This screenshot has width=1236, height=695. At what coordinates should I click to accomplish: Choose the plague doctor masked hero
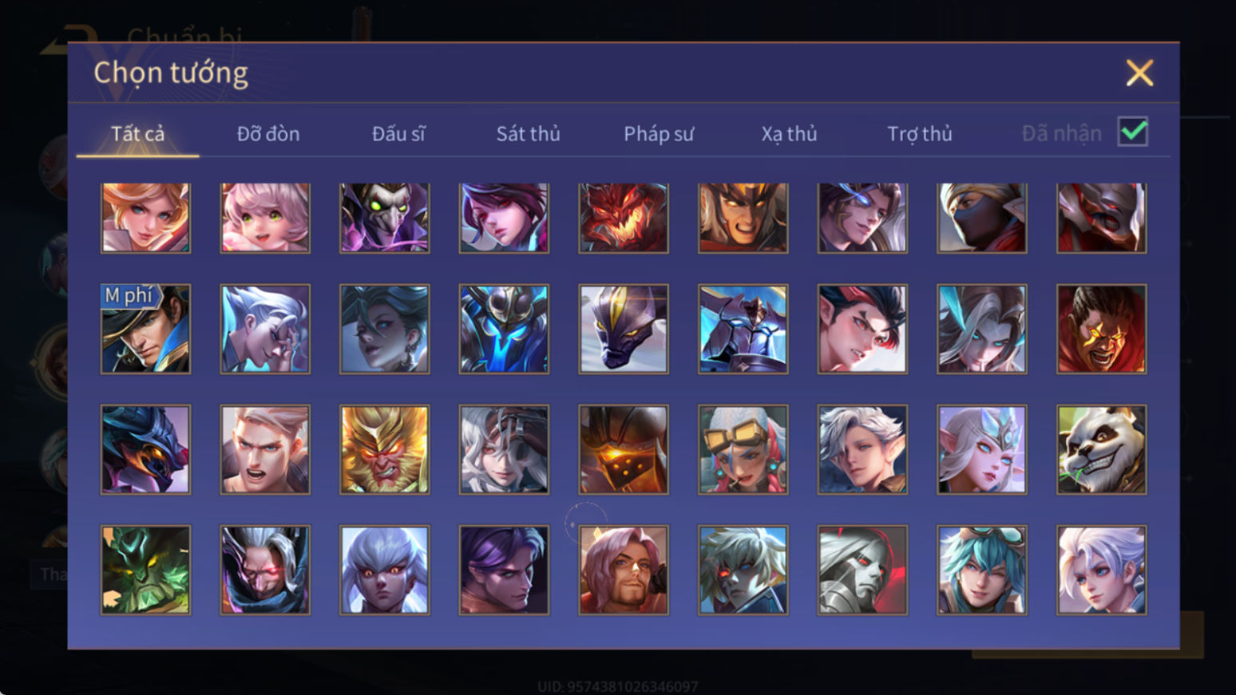(x=384, y=218)
